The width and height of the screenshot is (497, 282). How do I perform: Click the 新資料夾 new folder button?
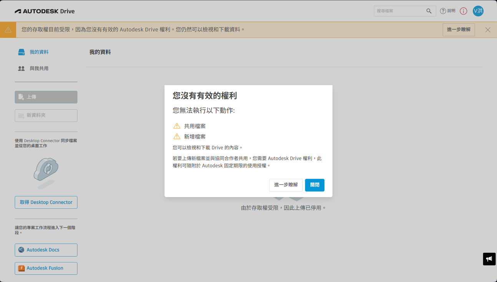pos(46,115)
